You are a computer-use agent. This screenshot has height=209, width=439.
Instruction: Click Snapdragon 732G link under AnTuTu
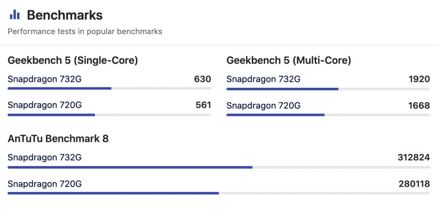coord(45,158)
